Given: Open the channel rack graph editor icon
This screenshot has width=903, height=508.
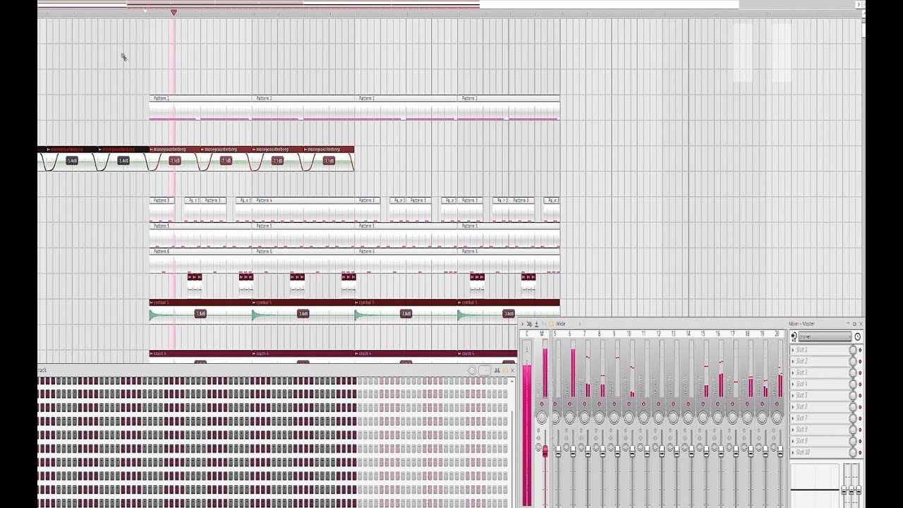Looking at the screenshot, I should (497, 370).
